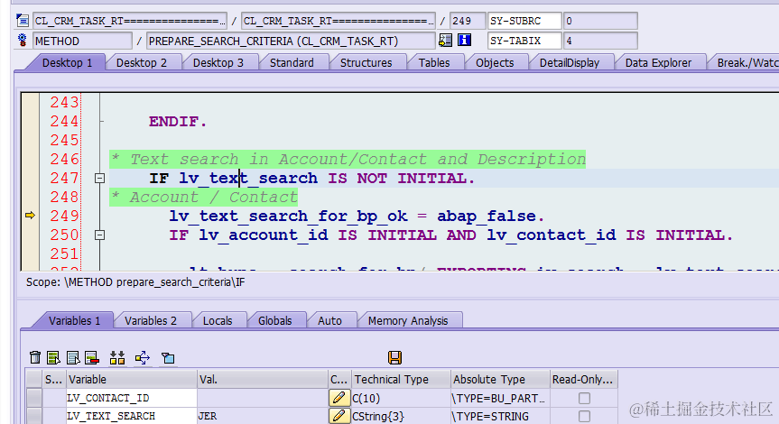Select the row header for LV_CONTACT_ID
Screen dimensions: 779x424
pyautogui.click(x=34, y=398)
